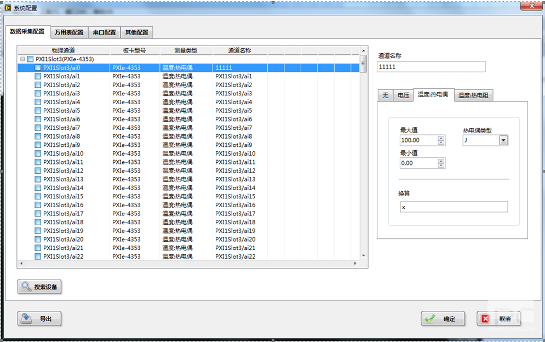Open the 热电偶类型 dropdown
Image resolution: width=545 pixels, height=342 pixels.
tap(503, 140)
